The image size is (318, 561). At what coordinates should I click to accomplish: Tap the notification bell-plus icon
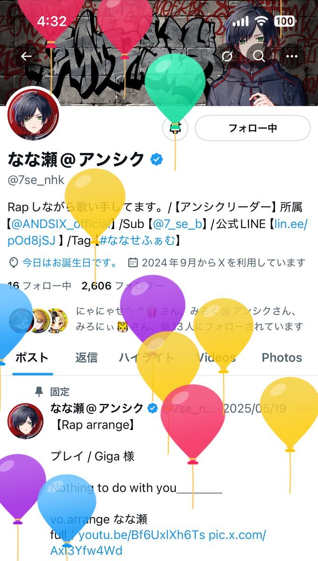[x=175, y=128]
